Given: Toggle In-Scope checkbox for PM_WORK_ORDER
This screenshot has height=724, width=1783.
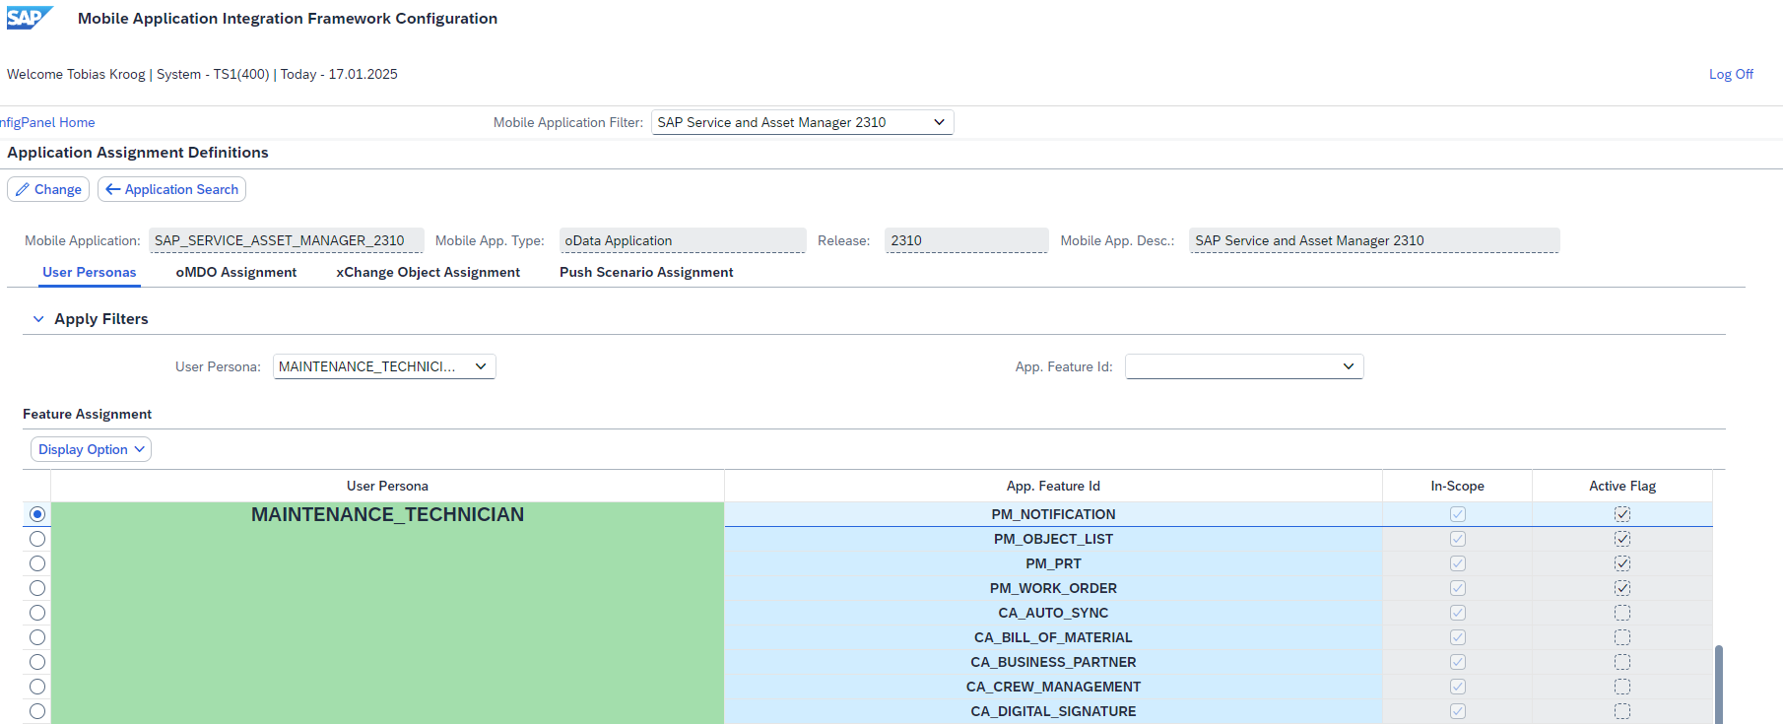Looking at the screenshot, I should (x=1458, y=588).
